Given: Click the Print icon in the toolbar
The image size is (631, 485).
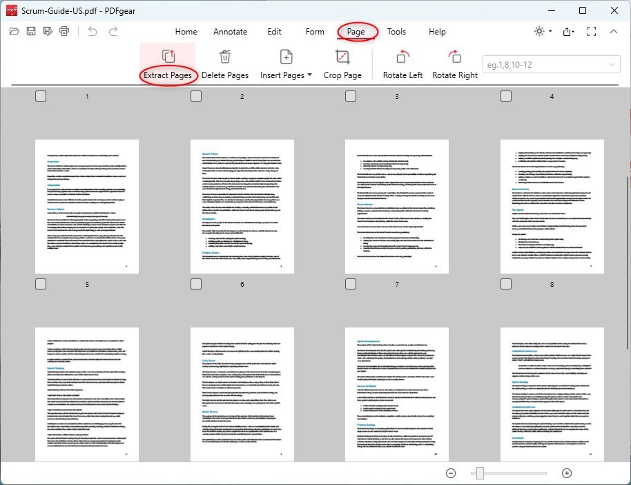Looking at the screenshot, I should (63, 31).
